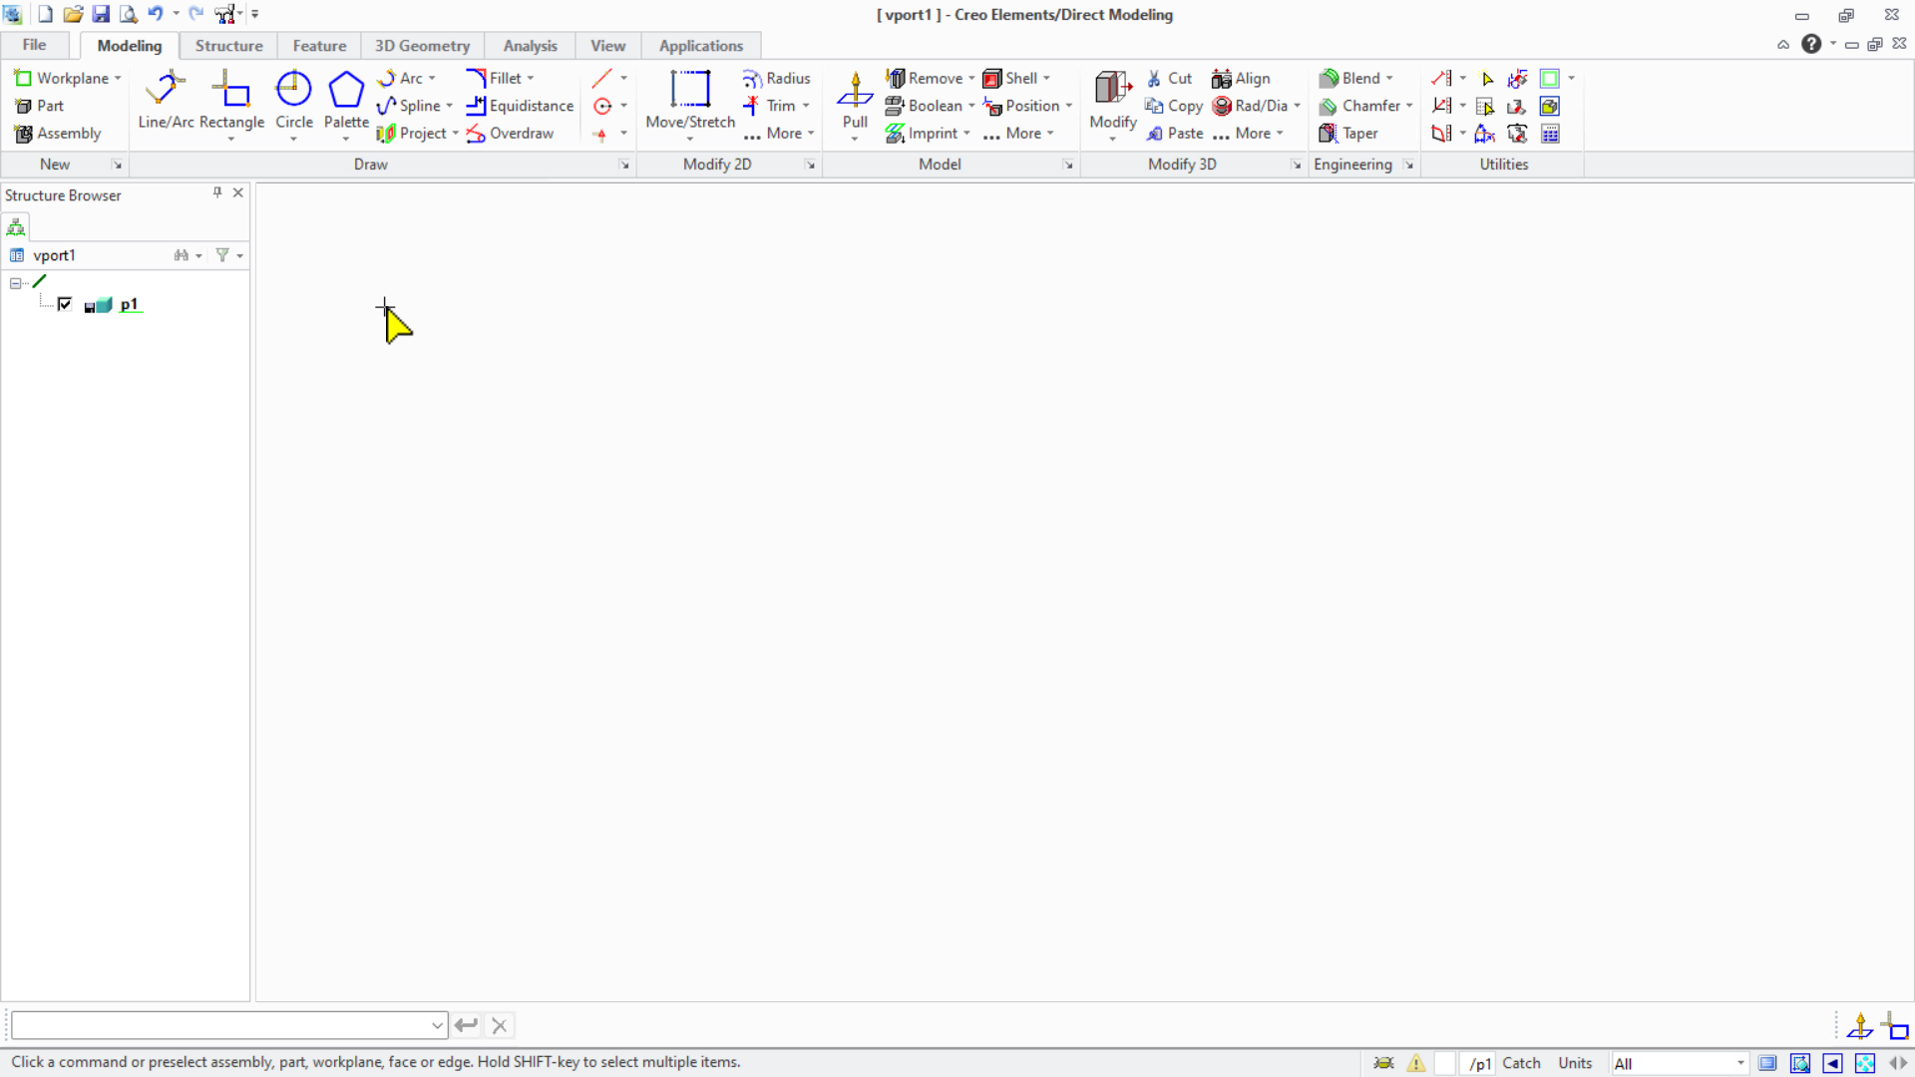Toggle visibility checkbox of part p1
The height and width of the screenshot is (1077, 1915).
65,304
